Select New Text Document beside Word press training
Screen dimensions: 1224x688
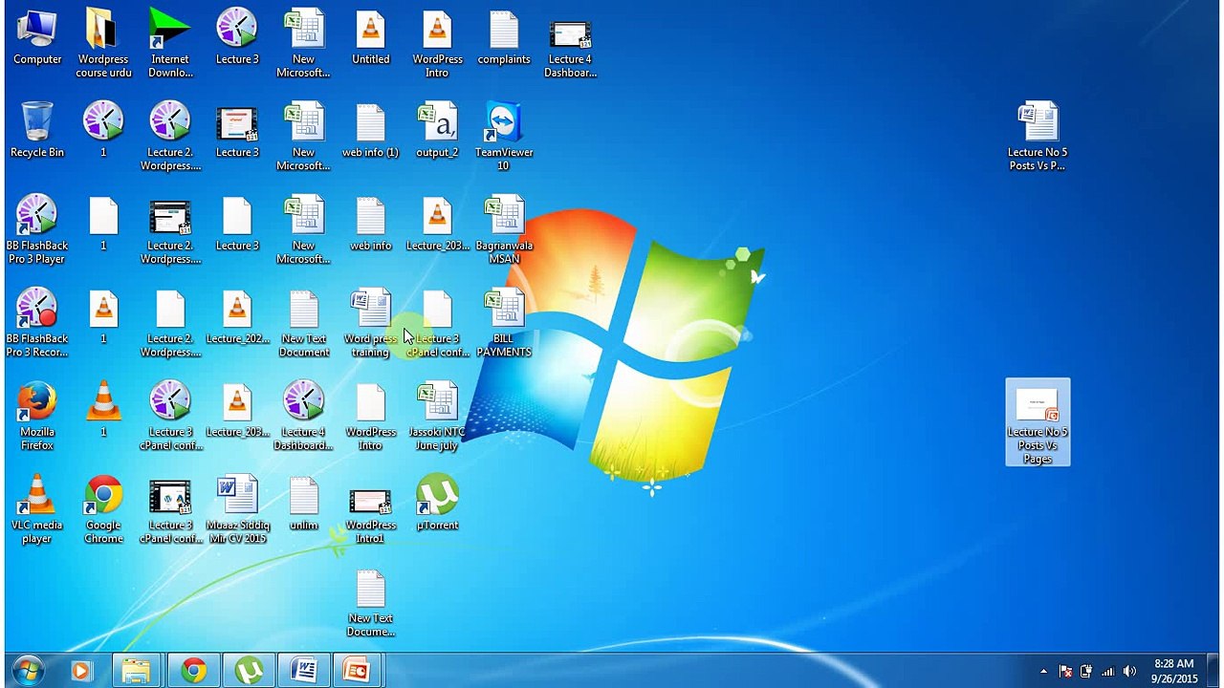point(303,323)
